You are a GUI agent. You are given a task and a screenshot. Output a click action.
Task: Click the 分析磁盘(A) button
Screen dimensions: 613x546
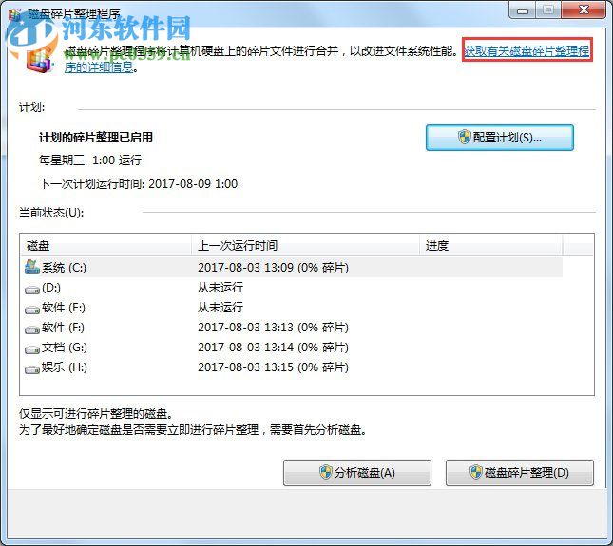tap(357, 473)
